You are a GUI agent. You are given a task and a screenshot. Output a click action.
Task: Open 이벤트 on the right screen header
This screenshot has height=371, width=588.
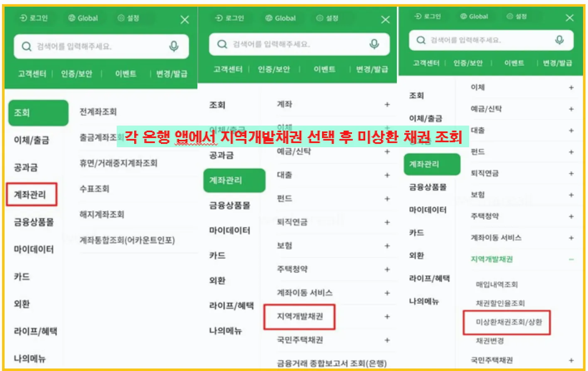click(514, 63)
